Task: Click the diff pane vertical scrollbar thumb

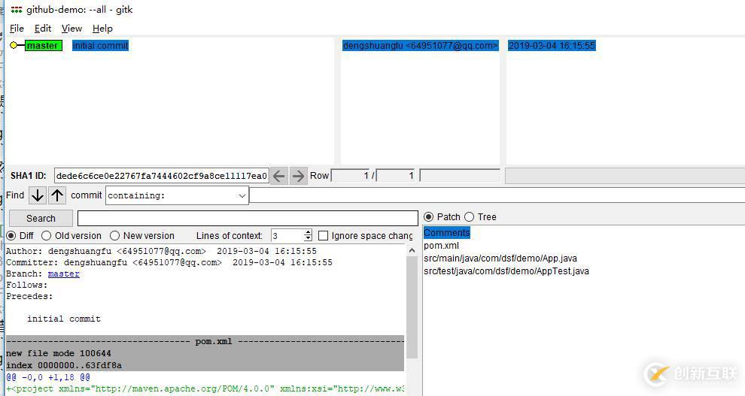Action: [412, 307]
